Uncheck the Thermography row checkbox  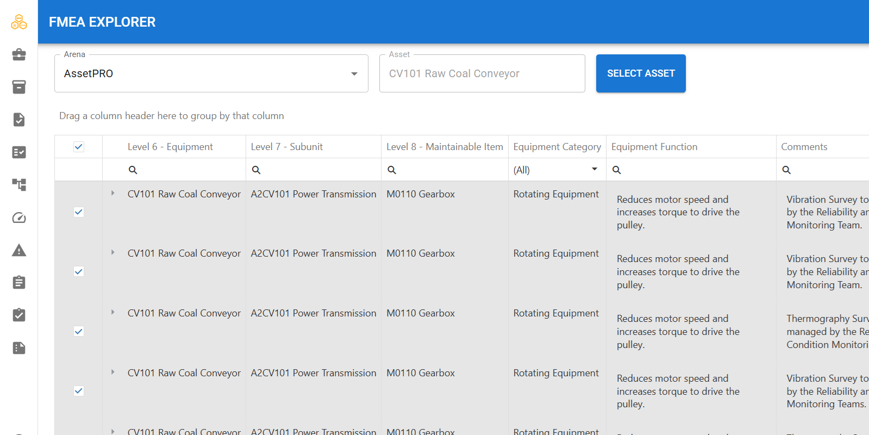(79, 331)
